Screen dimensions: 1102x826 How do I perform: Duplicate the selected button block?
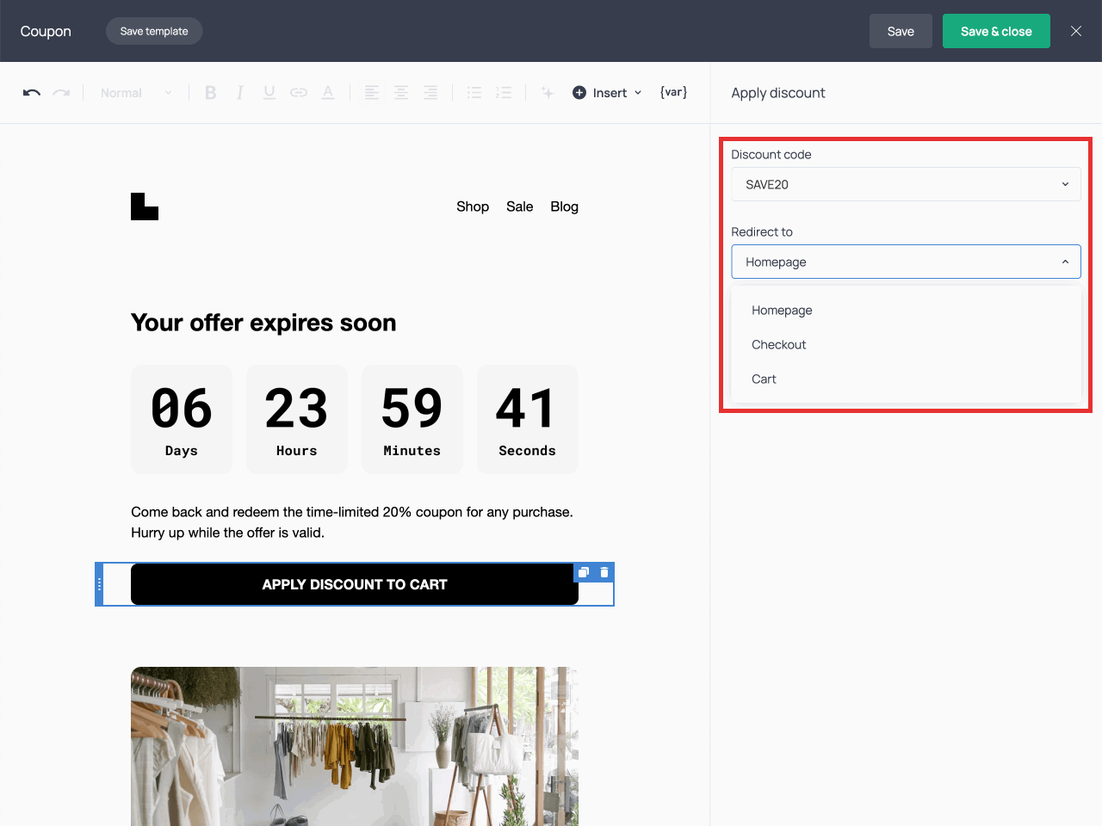click(x=584, y=572)
